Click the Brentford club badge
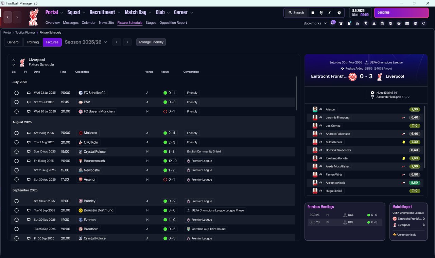This screenshot has width=435, height=258. pyautogui.click(x=81, y=229)
